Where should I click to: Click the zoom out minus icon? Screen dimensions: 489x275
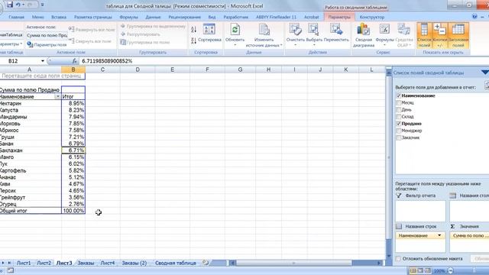pos(451,270)
